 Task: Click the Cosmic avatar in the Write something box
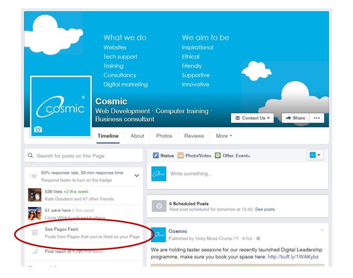(x=159, y=174)
